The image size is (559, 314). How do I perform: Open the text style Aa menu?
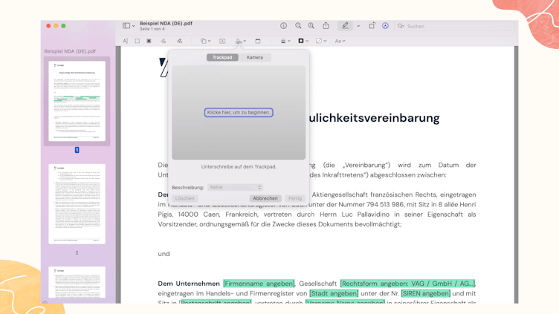[340, 41]
